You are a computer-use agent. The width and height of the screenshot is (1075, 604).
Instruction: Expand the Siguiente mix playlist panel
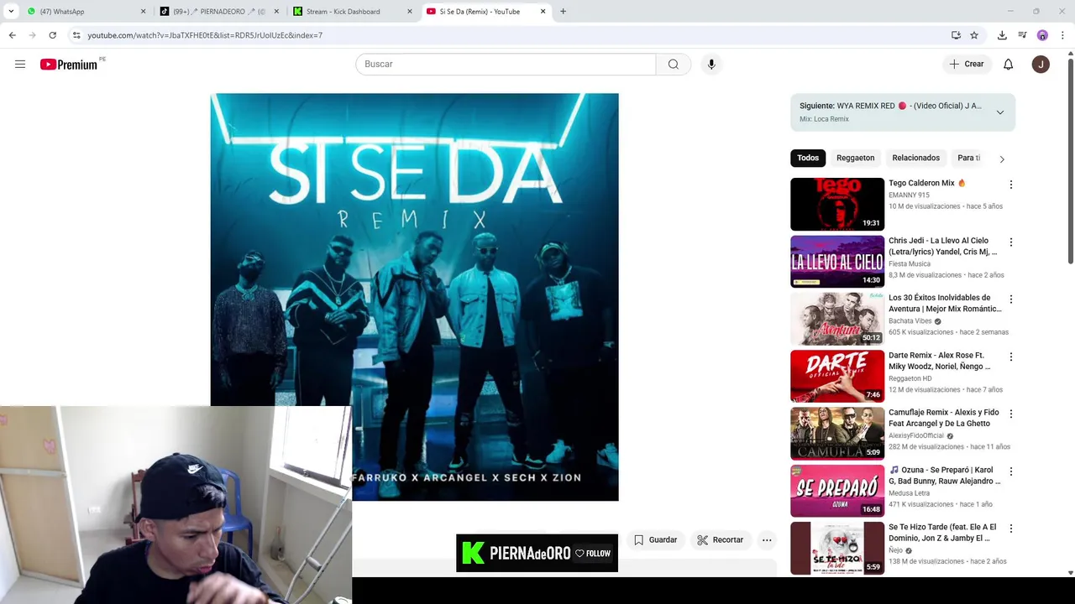999,112
